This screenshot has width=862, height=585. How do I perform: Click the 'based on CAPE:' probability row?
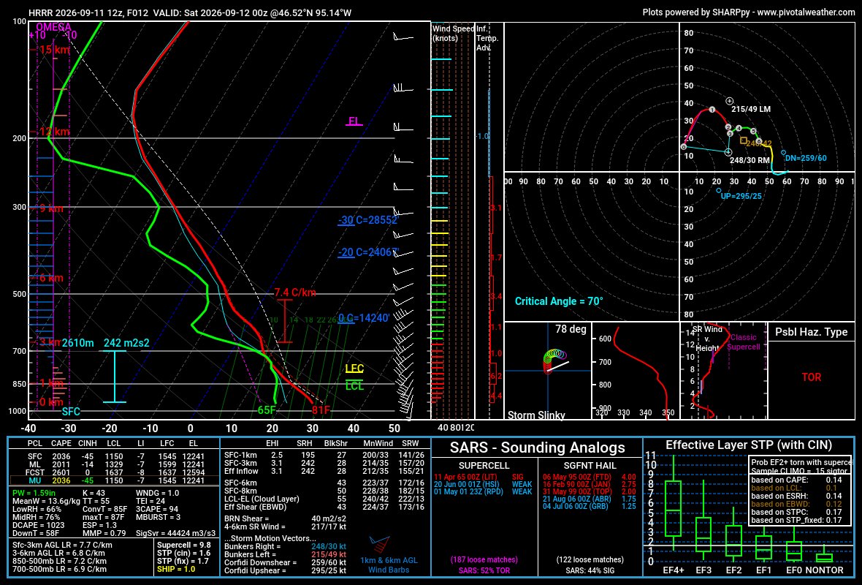(x=796, y=480)
